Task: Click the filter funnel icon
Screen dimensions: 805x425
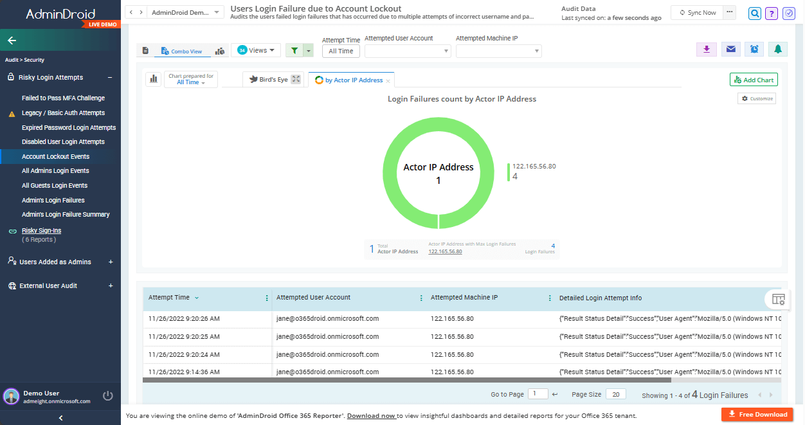Action: point(294,51)
